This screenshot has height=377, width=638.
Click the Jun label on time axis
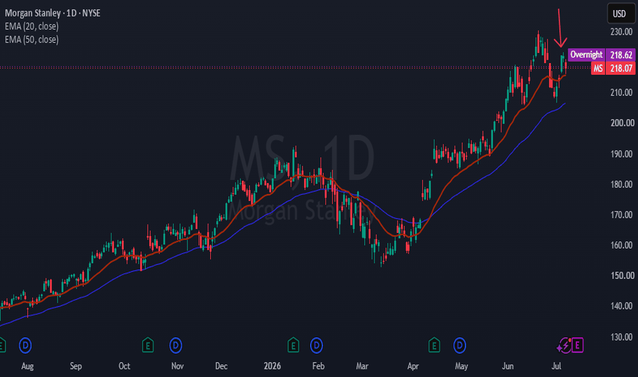click(x=508, y=366)
